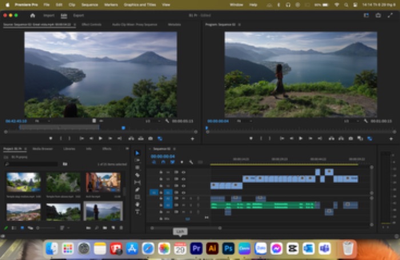Open the Sequence menu in menu bar

click(90, 5)
